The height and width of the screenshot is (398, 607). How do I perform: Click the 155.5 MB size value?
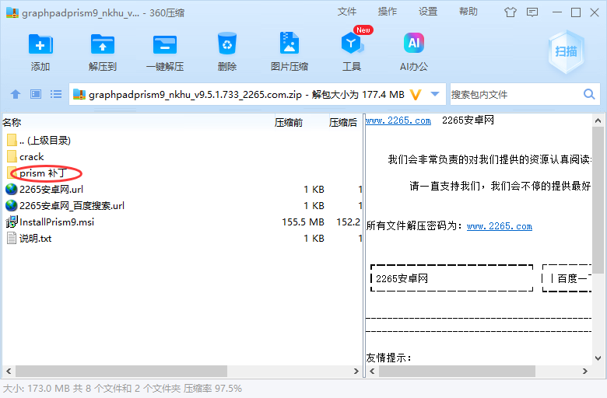point(303,222)
